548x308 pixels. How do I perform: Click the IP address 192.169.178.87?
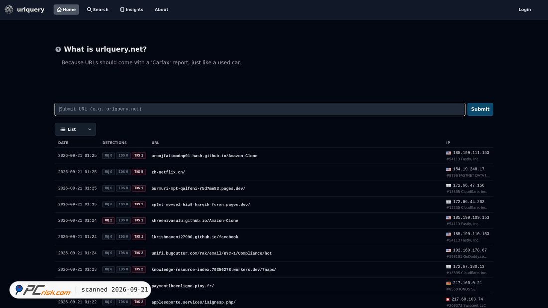pos(470,250)
